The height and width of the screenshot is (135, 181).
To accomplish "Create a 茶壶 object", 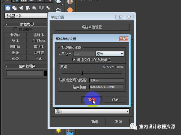I will (16, 58).
